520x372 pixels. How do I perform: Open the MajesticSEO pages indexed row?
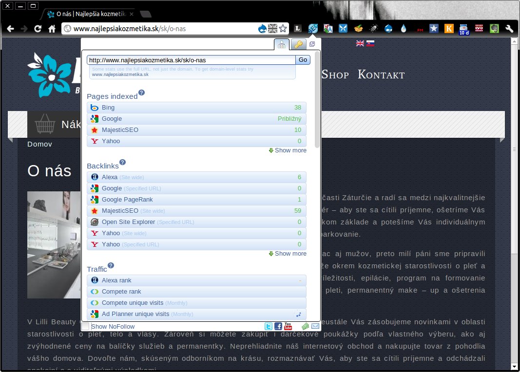[x=196, y=130]
